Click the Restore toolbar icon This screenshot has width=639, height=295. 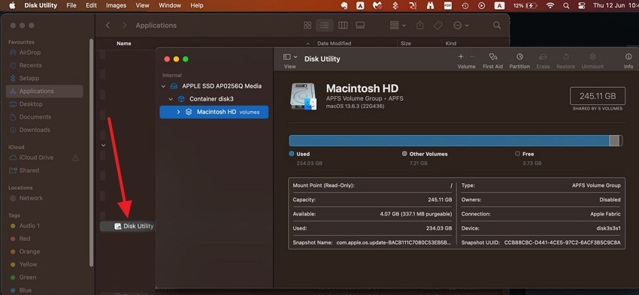pos(565,56)
